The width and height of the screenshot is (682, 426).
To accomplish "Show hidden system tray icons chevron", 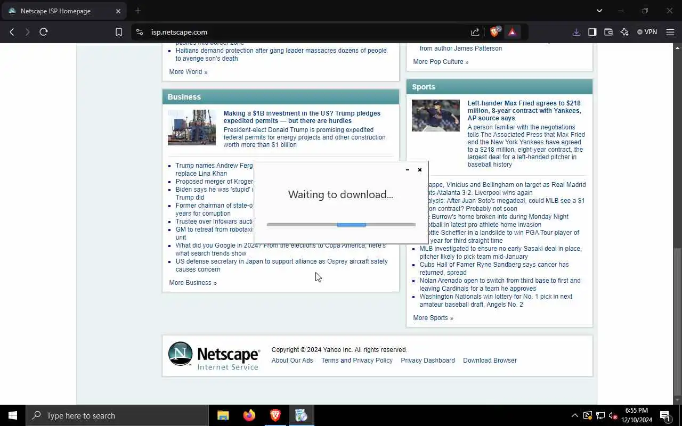I will 574,416.
